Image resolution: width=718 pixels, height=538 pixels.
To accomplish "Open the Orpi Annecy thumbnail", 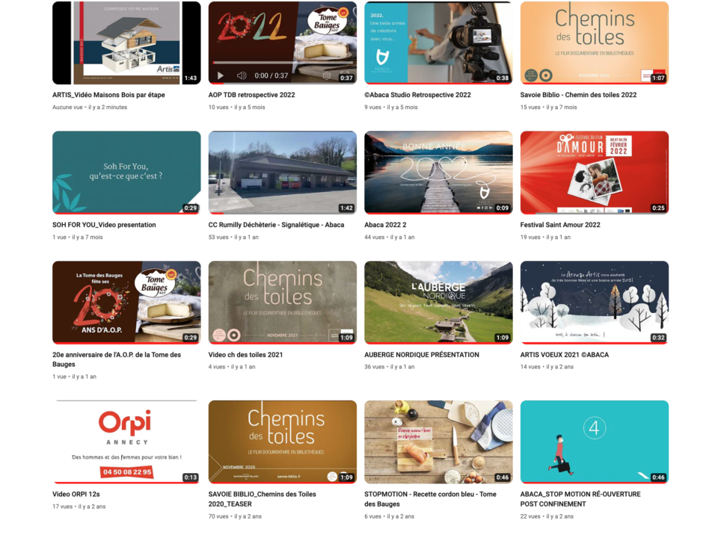I will [x=126, y=442].
